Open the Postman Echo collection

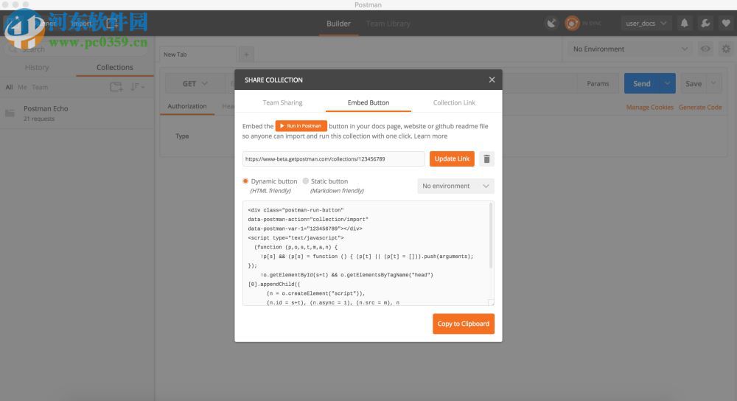pos(77,113)
